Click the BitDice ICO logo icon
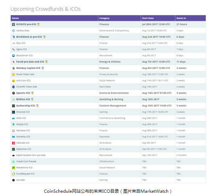The image size is (215, 196). (x=13, y=99)
